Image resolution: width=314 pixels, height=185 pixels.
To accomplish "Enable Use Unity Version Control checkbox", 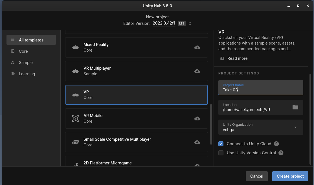I will [x=221, y=153].
